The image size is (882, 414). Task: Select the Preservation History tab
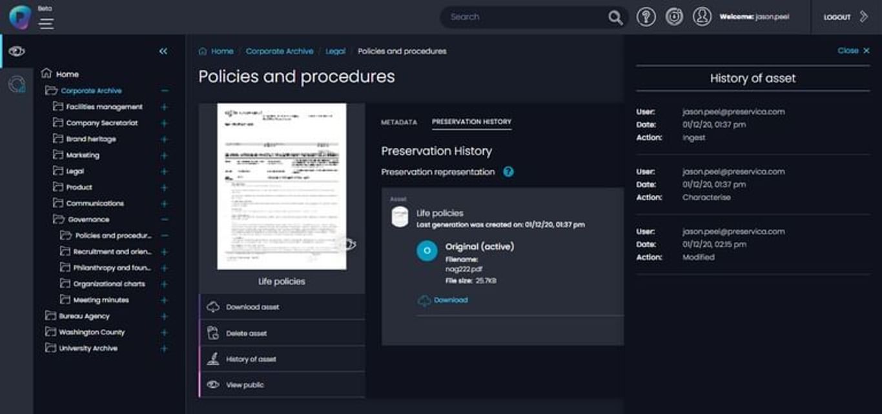471,122
